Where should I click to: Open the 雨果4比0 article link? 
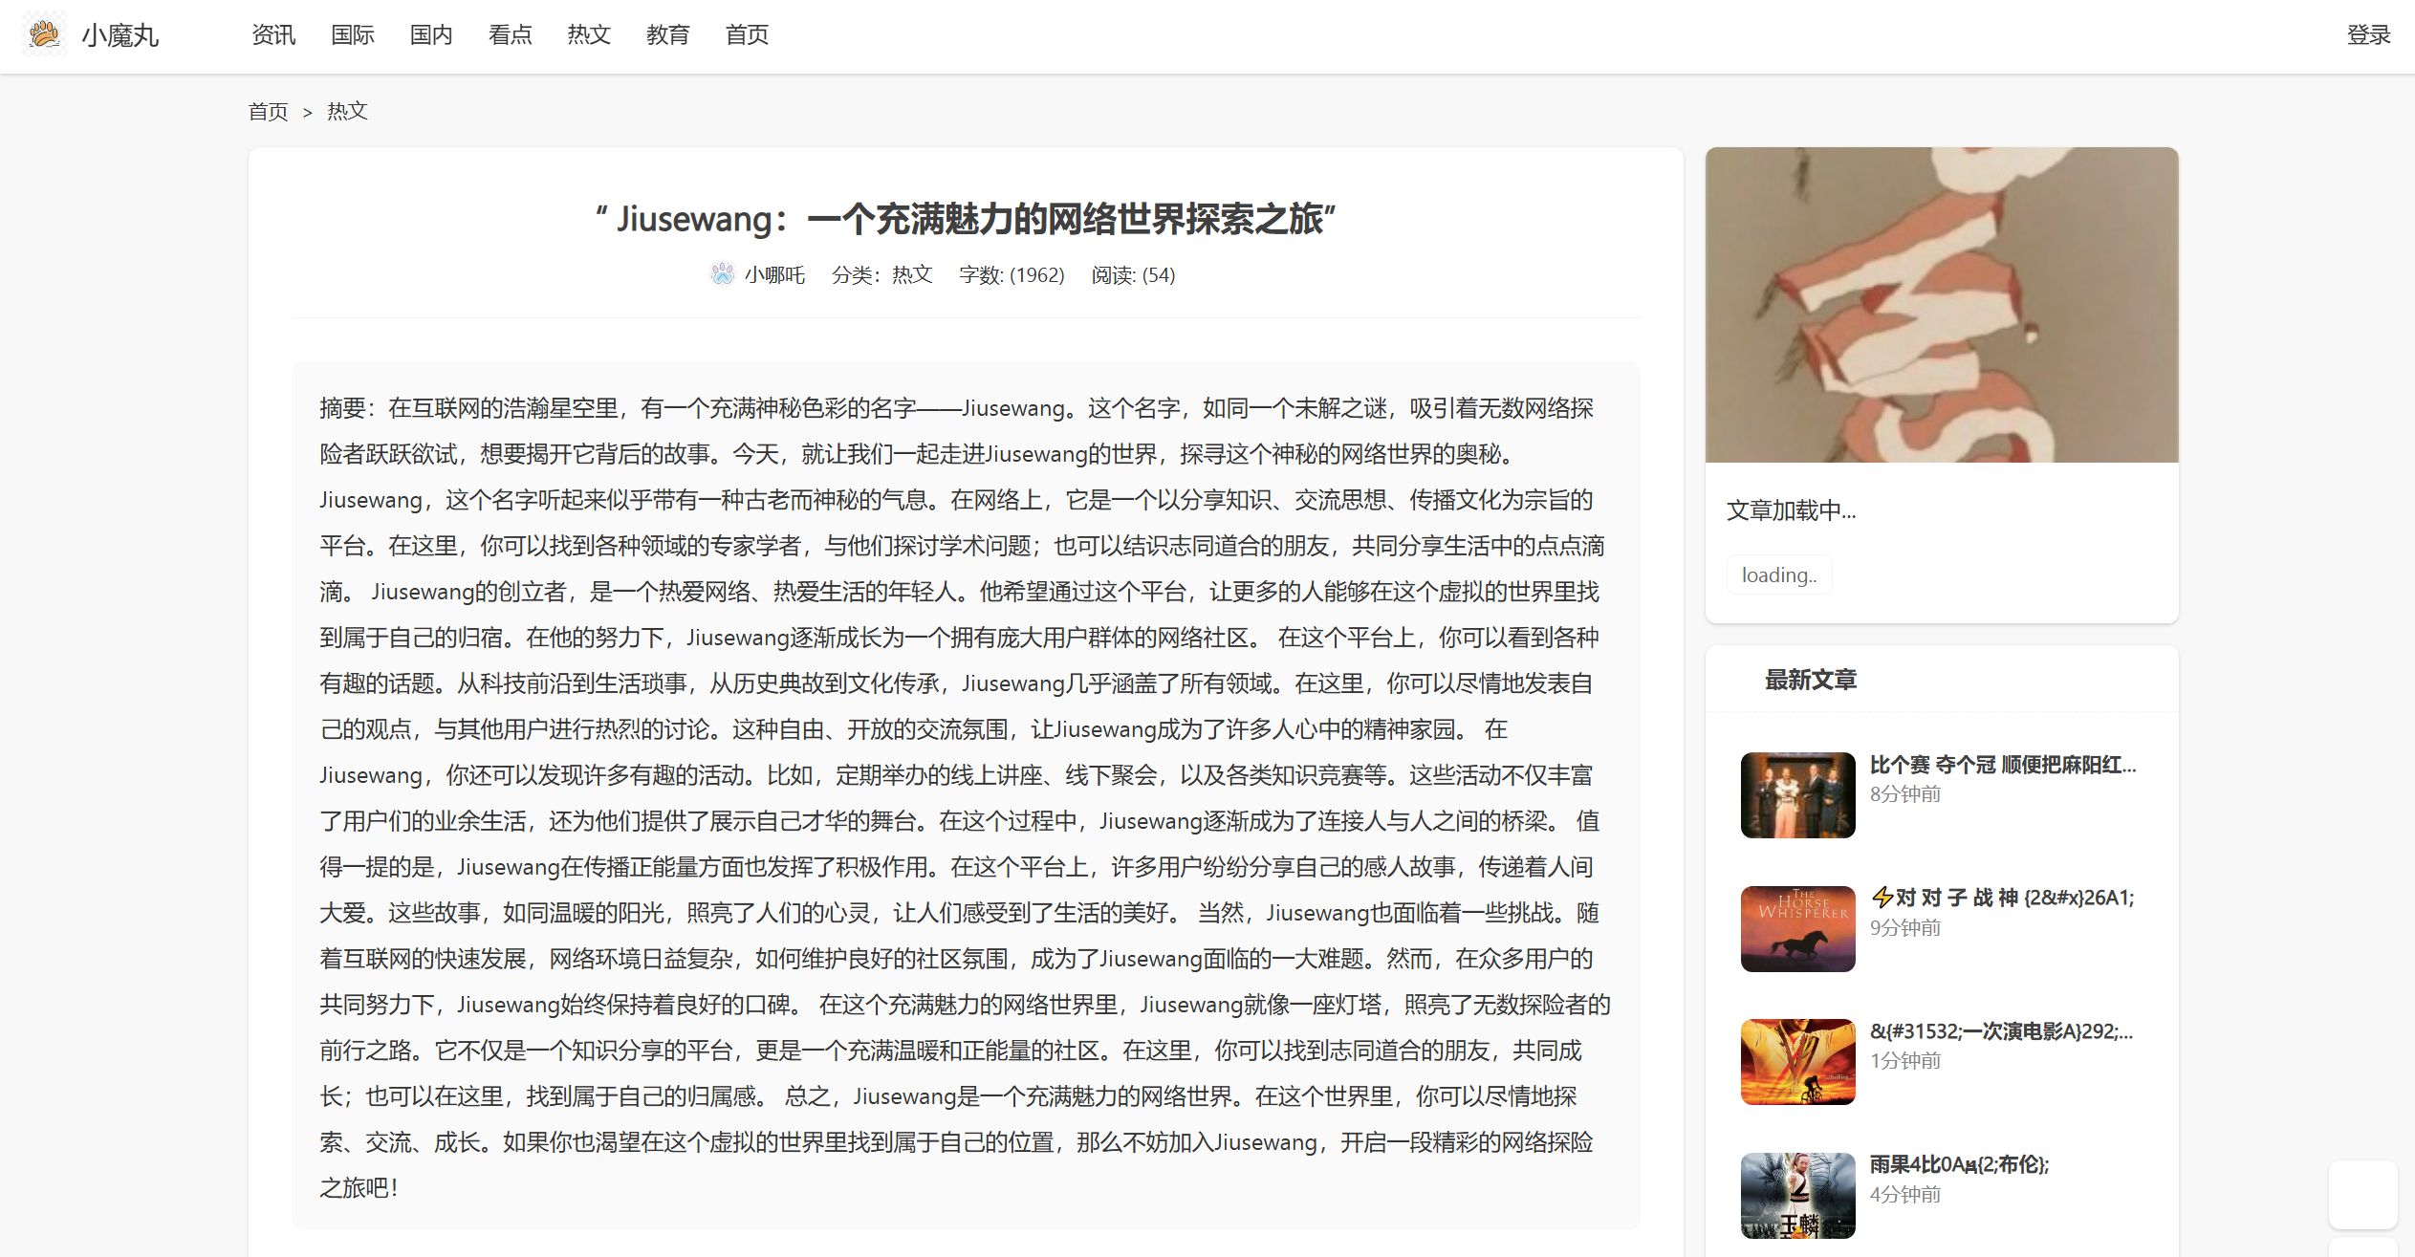click(1960, 1164)
